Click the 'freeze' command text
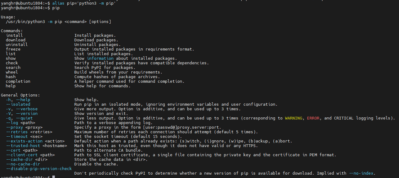The image size is (399, 178). point(13,49)
